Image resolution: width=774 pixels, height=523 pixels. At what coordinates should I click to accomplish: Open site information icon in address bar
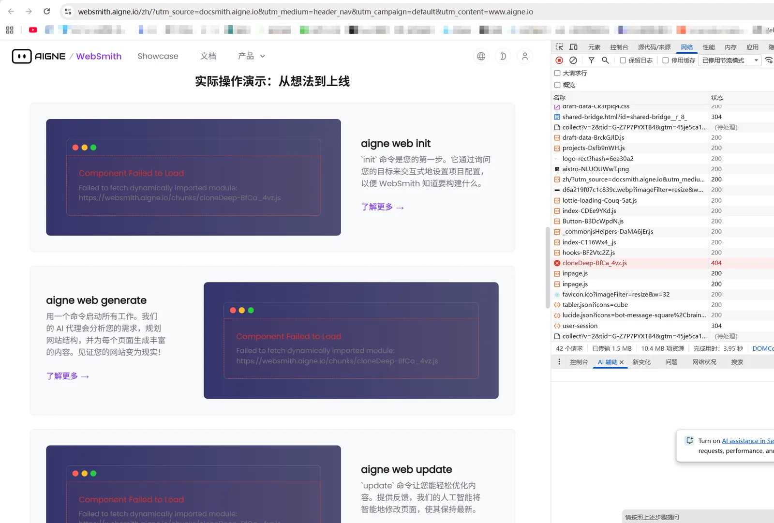coord(68,12)
